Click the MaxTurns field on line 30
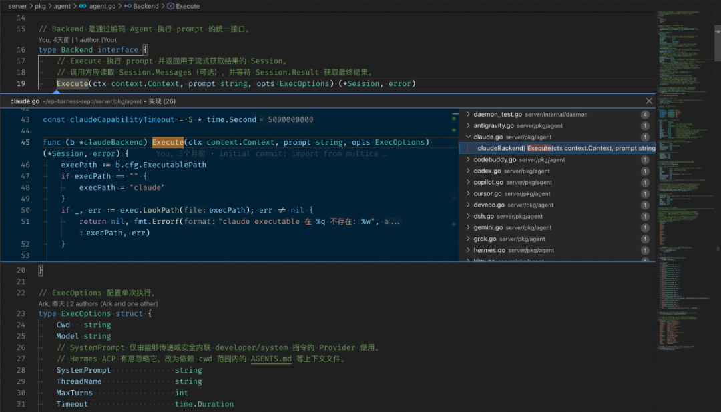The height and width of the screenshot is (412, 721). (75, 393)
